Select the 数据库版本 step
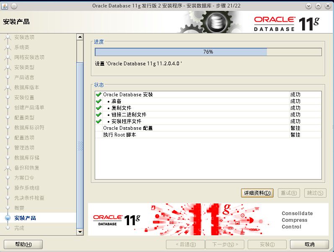This screenshot has width=334, height=252. pos(27,87)
